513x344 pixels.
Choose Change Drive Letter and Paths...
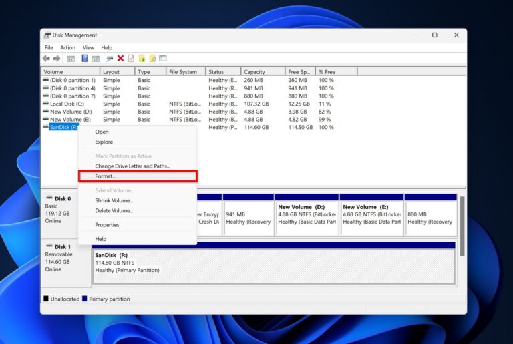coord(132,166)
